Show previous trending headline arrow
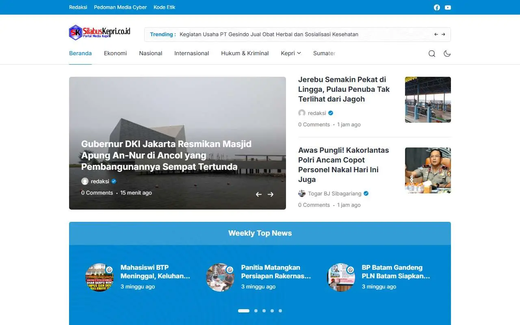 tap(436, 35)
